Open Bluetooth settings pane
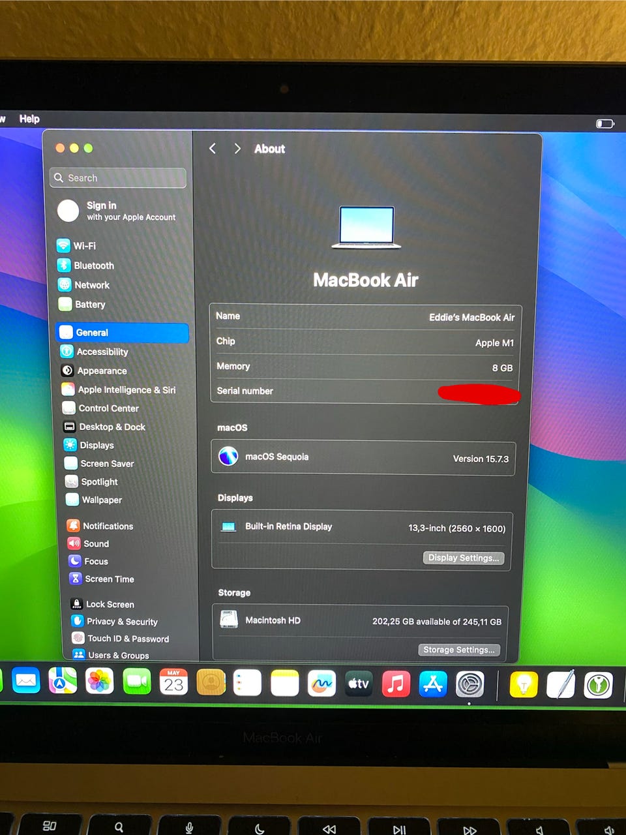 (x=85, y=266)
